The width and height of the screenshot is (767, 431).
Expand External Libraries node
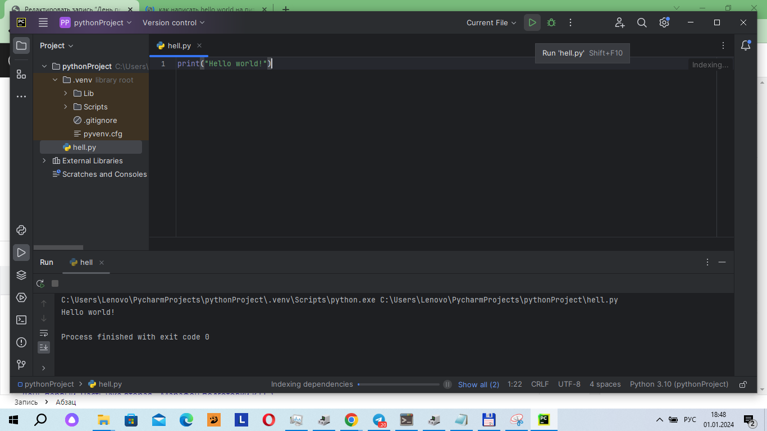45,161
